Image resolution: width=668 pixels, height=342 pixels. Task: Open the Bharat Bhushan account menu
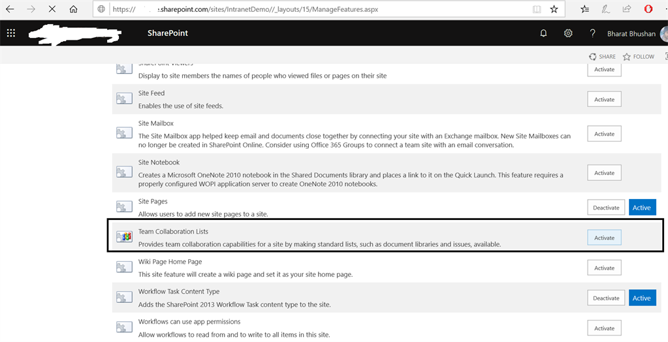[x=631, y=33]
